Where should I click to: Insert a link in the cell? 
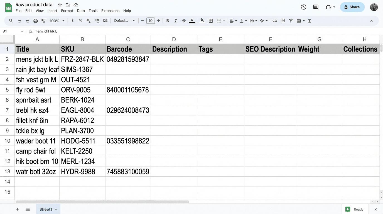click(x=275, y=21)
